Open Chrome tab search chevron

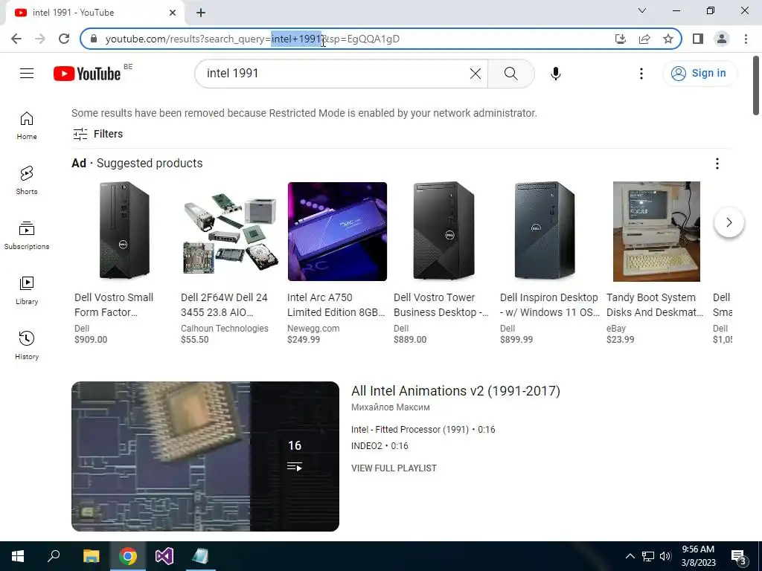click(642, 10)
